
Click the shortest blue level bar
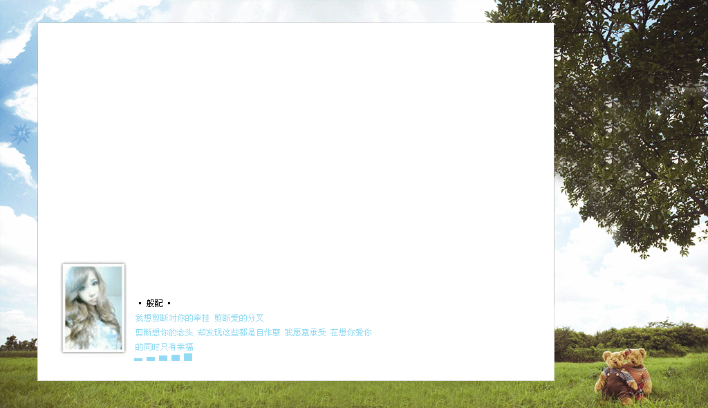pyautogui.click(x=138, y=360)
